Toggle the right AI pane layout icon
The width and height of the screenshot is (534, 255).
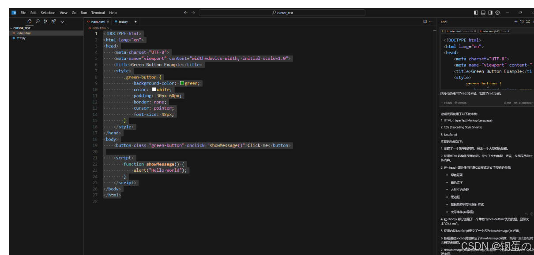point(490,13)
